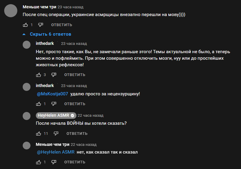The image size is (241, 169).
Task: Collapse replies via Скрыть 6 ответов
Action: click(50, 34)
